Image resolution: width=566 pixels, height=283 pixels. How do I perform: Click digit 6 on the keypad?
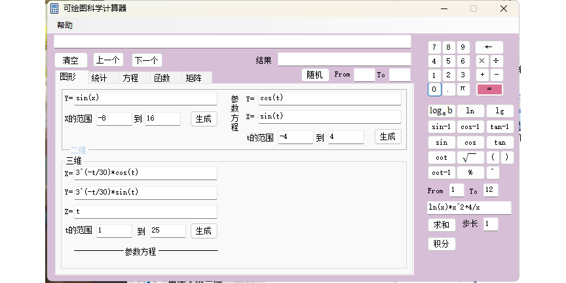click(x=463, y=61)
